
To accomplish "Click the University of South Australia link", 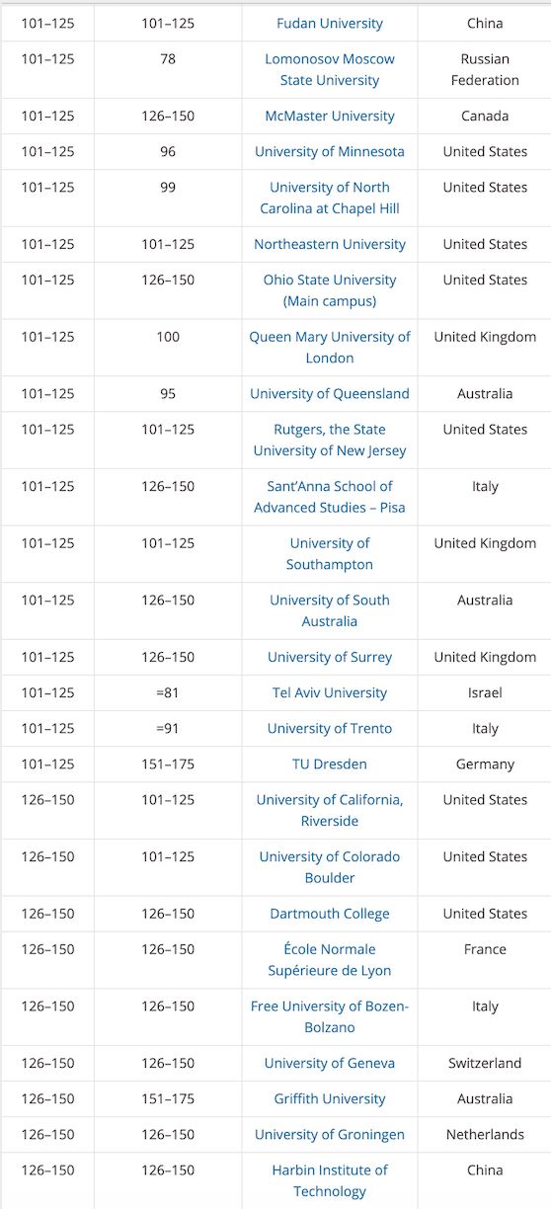I will click(330, 610).
